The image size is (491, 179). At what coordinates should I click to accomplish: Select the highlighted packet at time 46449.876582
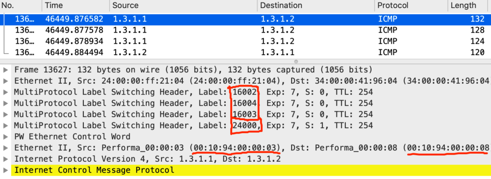(245, 19)
